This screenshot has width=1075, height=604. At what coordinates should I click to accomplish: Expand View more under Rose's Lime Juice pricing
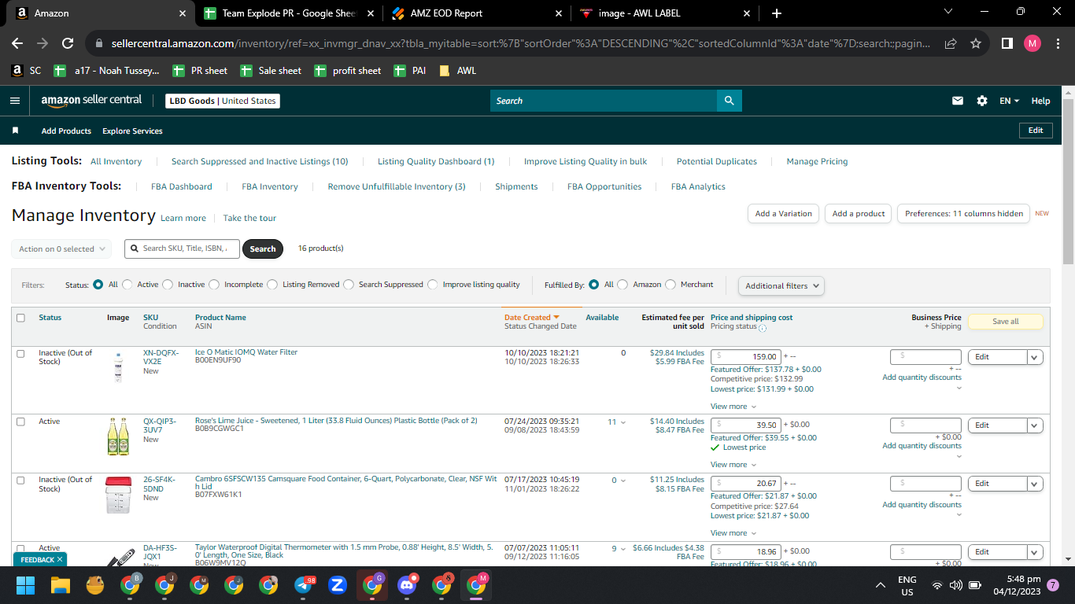733,465
